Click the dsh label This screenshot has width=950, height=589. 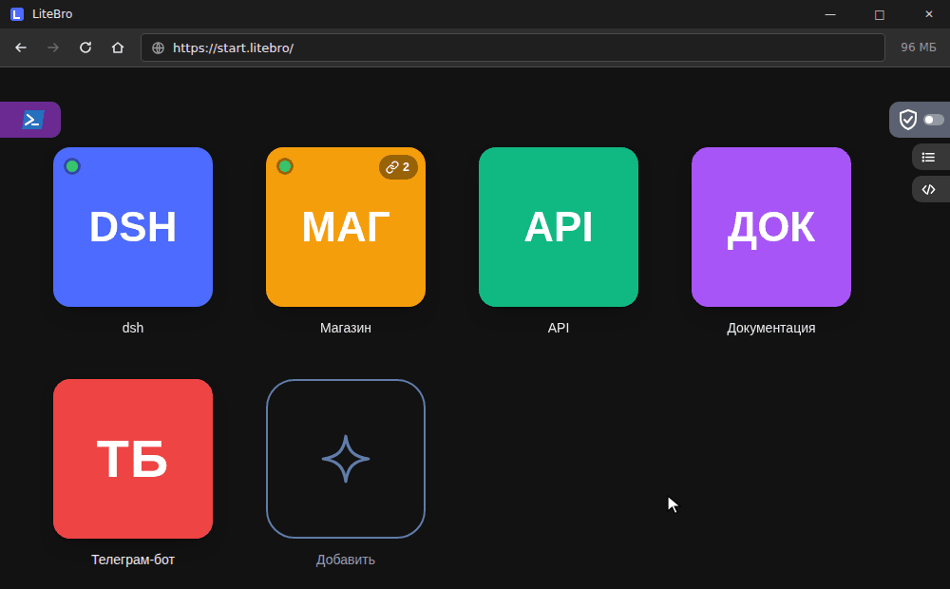click(133, 328)
